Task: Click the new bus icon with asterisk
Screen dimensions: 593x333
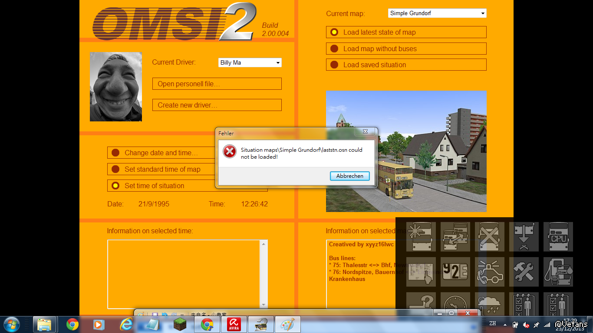Action: pyautogui.click(x=421, y=237)
